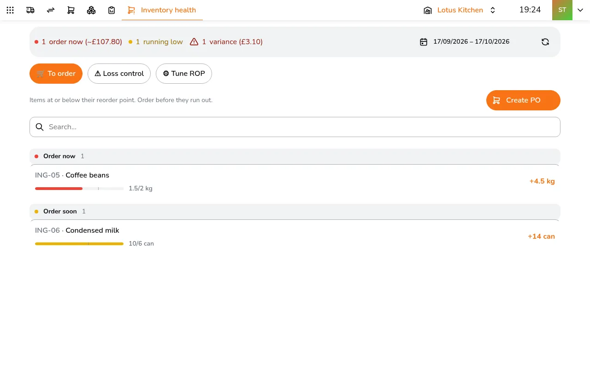Open the ING-06 Condensed milk item

point(295,236)
